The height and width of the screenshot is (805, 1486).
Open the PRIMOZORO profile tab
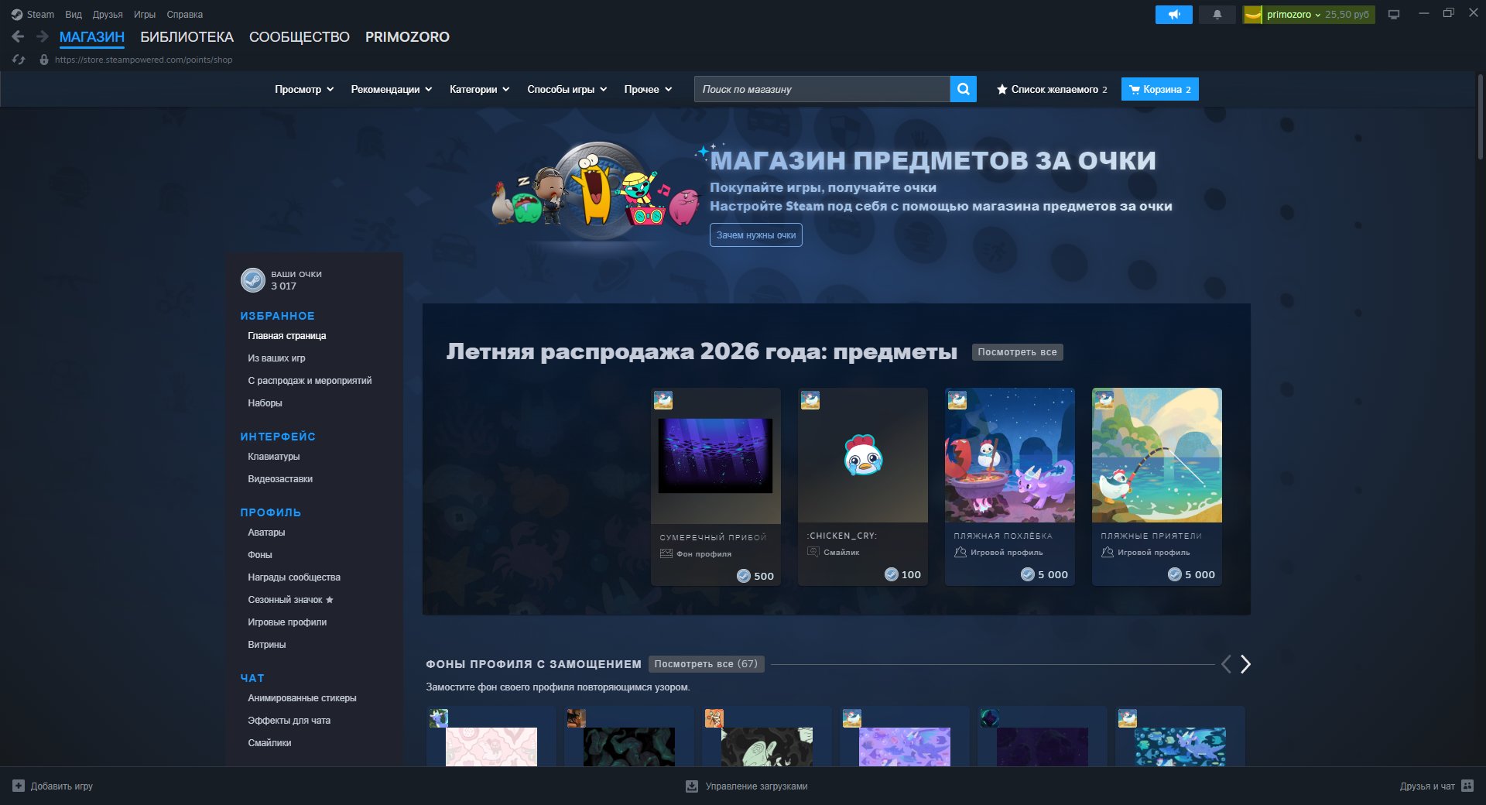[407, 37]
